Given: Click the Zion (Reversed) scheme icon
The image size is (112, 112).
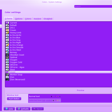Looking at the screenshot, I should coord(7,80).
